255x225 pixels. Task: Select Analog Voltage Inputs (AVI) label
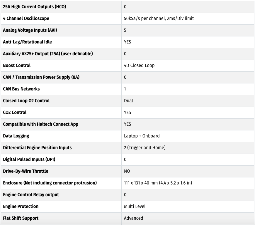tap(30, 30)
